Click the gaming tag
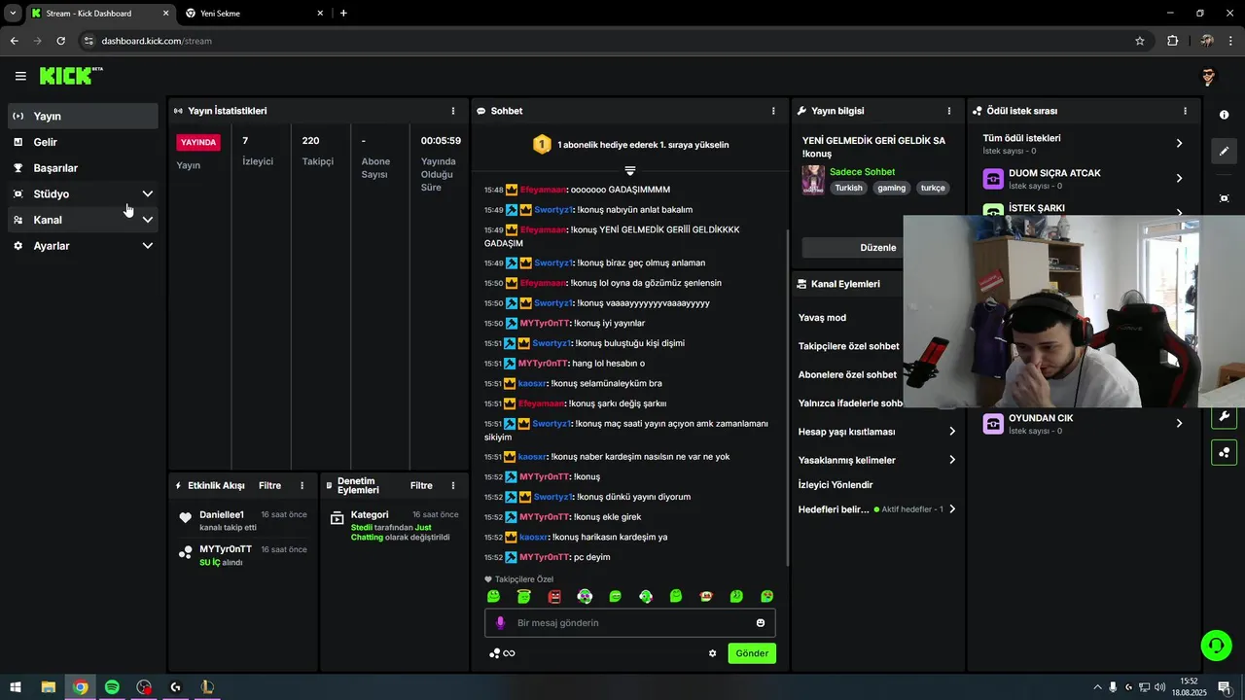 pos(892,188)
